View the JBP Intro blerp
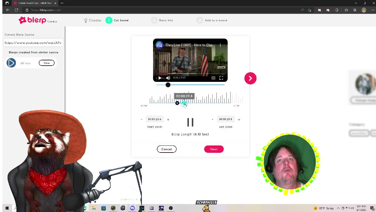 click(46, 63)
